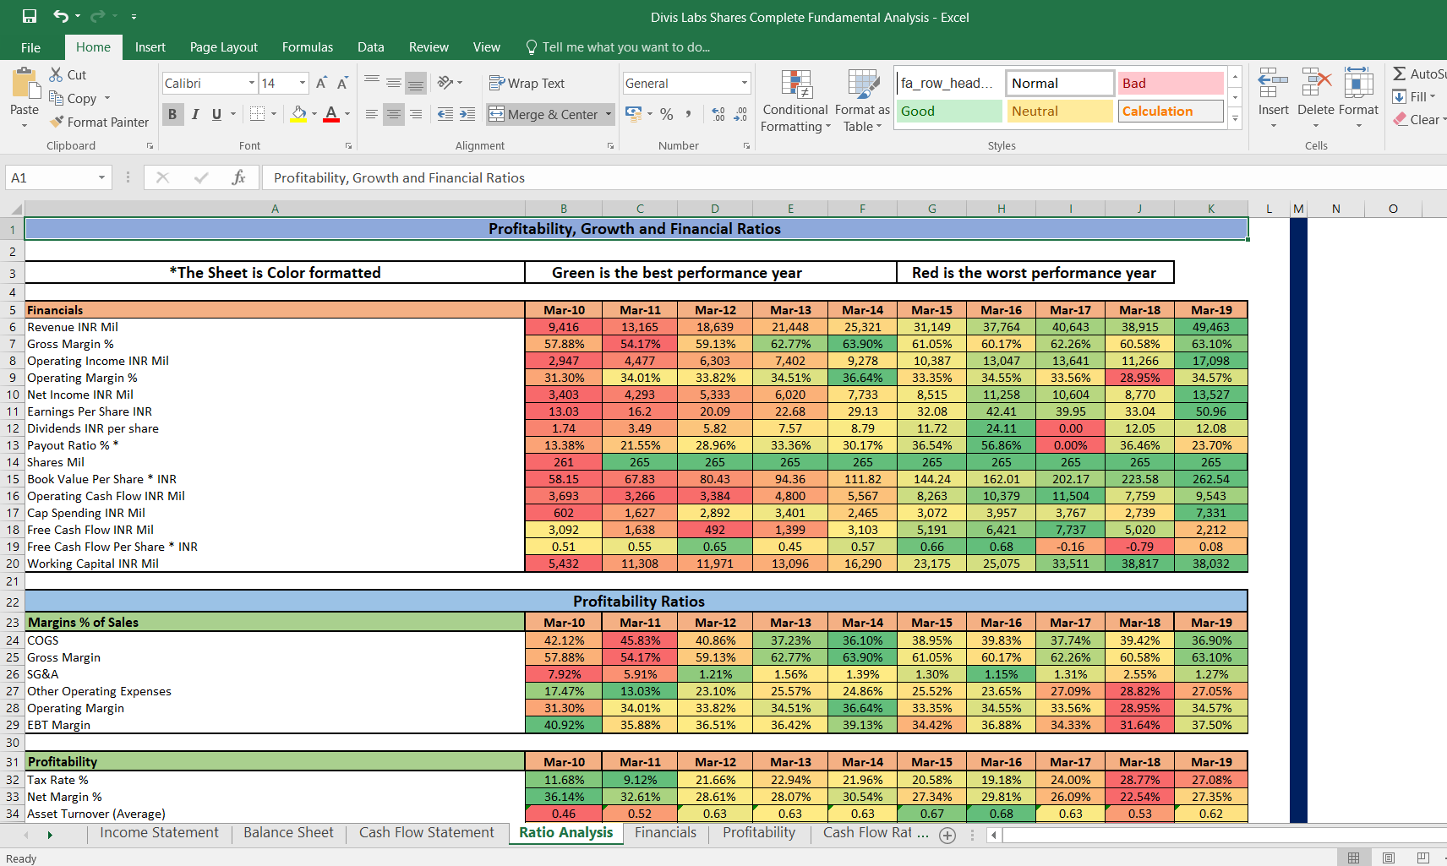This screenshot has width=1447, height=866.
Task: Toggle Center horizontal alignment
Action: pos(394,114)
